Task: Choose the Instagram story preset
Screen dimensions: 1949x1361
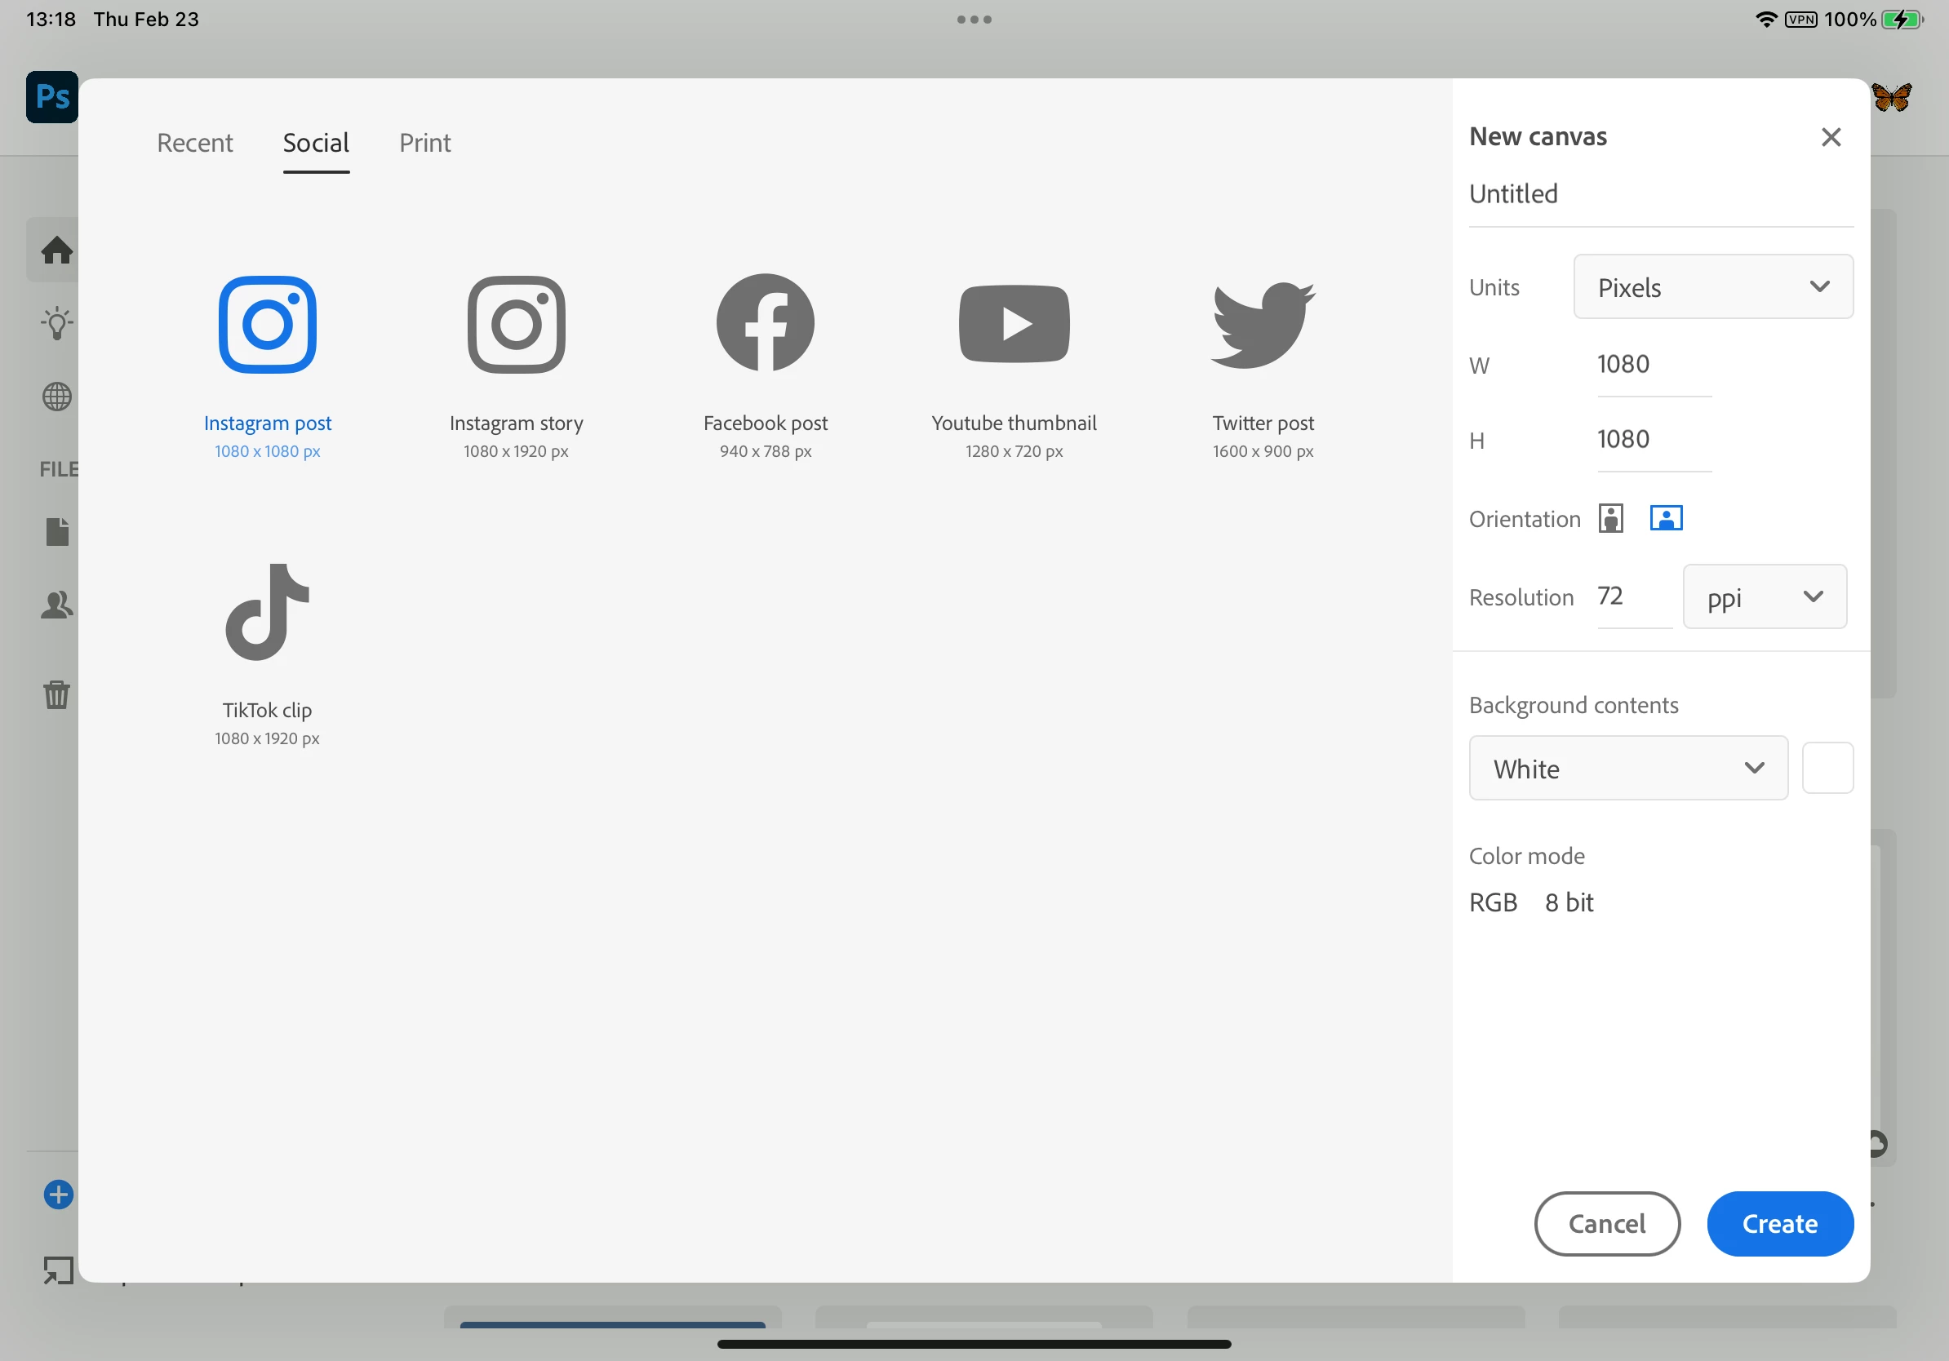Action: (516, 324)
